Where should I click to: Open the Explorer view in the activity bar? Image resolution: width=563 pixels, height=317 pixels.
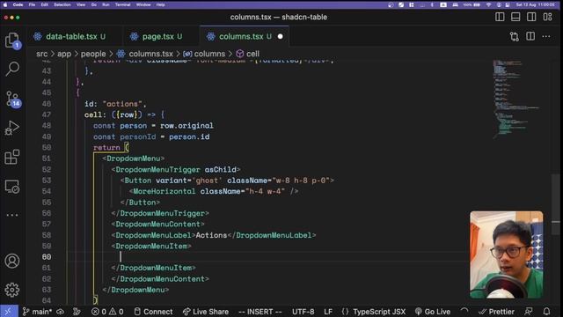click(12, 41)
